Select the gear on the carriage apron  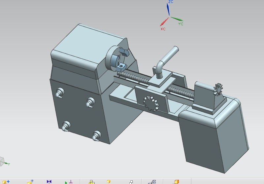coord(151,103)
